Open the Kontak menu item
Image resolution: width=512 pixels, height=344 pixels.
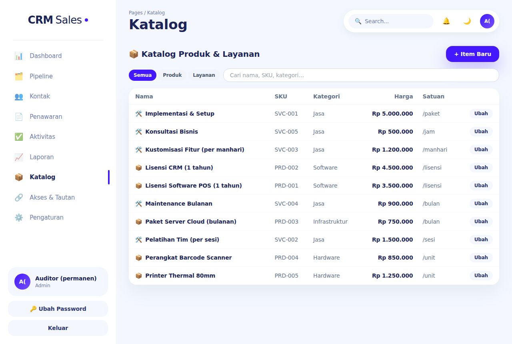[58, 96]
